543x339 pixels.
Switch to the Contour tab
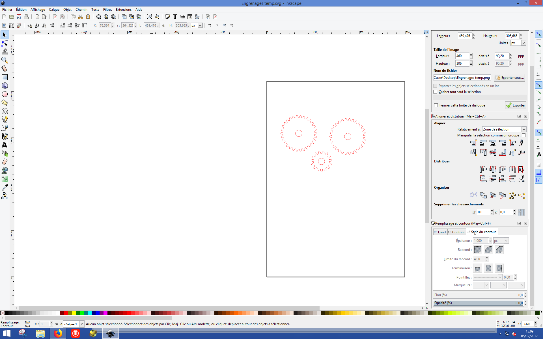coord(456,232)
